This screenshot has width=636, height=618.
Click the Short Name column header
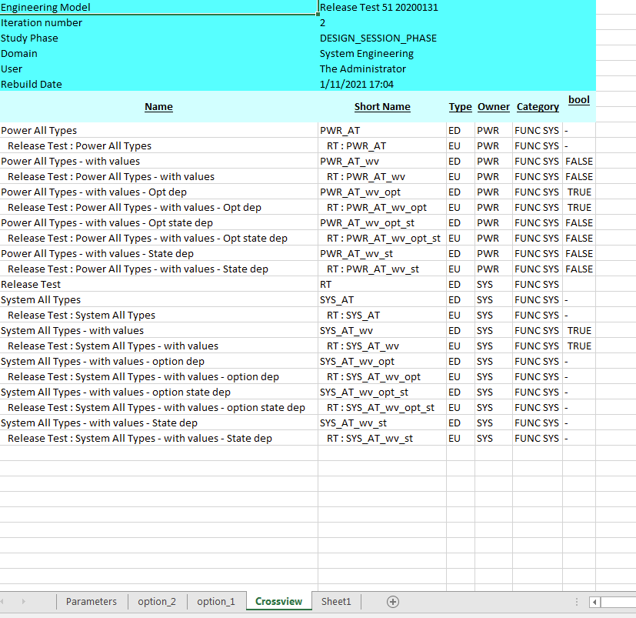coord(382,106)
